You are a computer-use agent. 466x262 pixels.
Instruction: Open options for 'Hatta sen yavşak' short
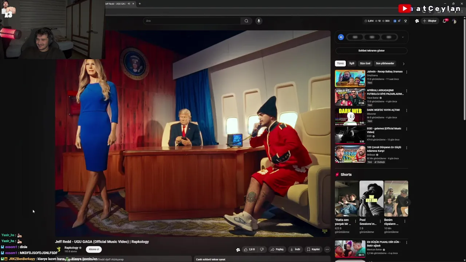tap(355, 221)
